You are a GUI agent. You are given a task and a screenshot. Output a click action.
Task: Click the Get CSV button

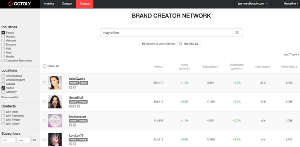tap(189, 44)
